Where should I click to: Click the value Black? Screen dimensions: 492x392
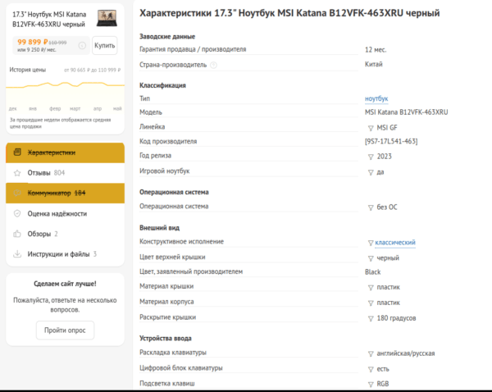pyautogui.click(x=373, y=272)
